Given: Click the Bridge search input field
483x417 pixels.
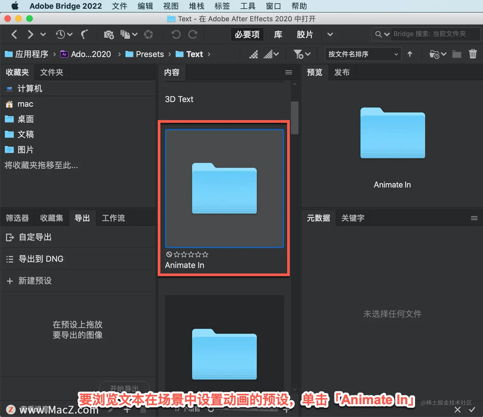Looking at the screenshot, I should (436, 34).
